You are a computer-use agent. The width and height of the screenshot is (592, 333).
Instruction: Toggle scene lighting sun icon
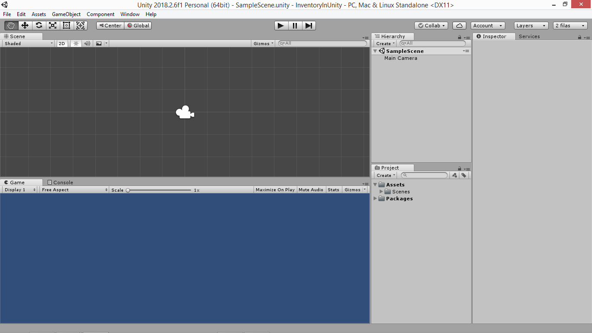click(76, 43)
